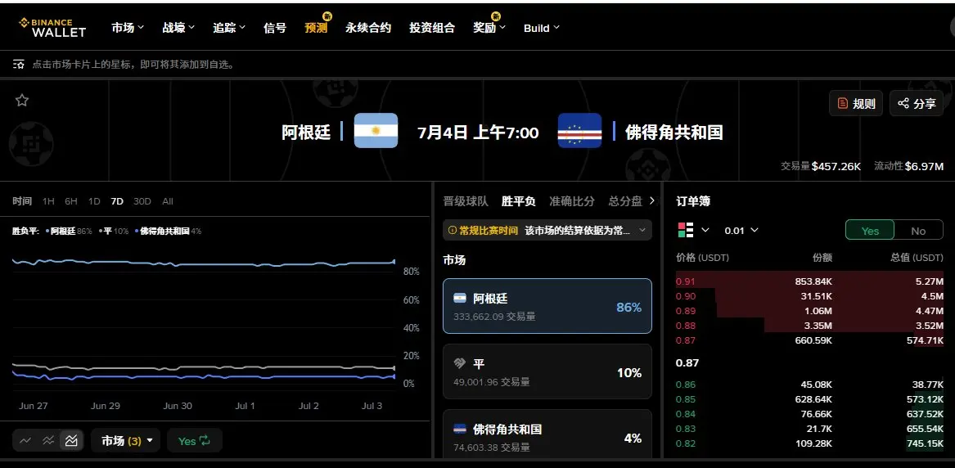
Task: Expand the 奖励 menu
Action: 489,27
